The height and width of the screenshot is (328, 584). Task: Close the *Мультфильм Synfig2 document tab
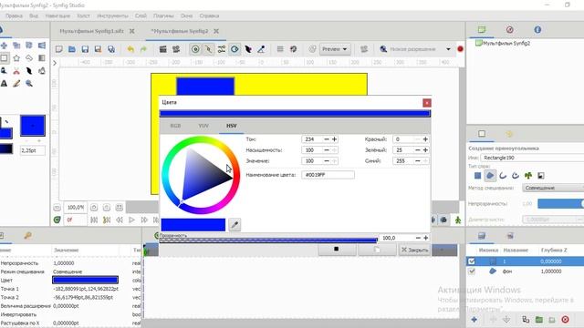click(216, 31)
